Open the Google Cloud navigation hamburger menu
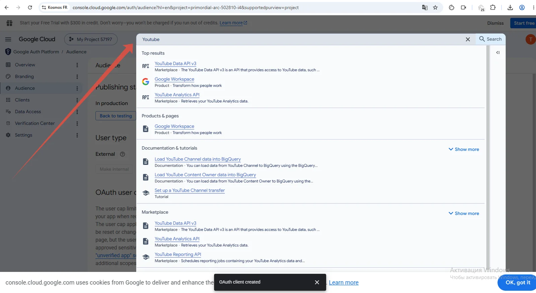536x293 pixels. (8, 39)
